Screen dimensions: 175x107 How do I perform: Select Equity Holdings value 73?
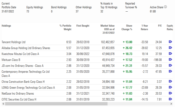point(28,11)
